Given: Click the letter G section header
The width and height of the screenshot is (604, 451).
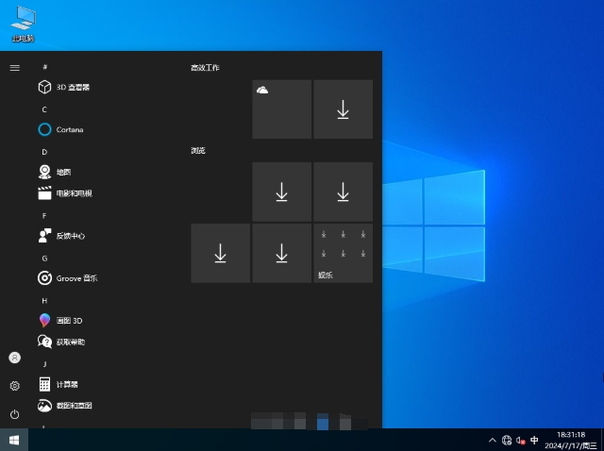Looking at the screenshot, I should click(44, 258).
